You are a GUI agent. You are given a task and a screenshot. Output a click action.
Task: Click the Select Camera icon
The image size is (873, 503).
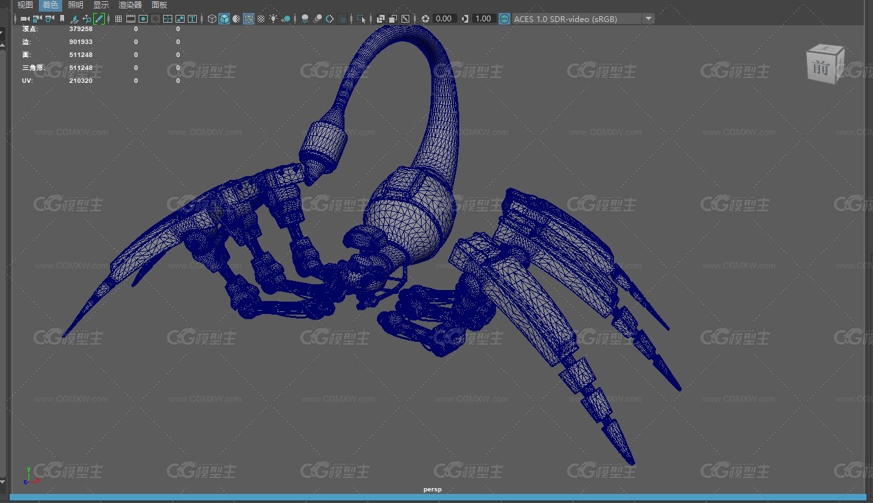click(x=25, y=19)
